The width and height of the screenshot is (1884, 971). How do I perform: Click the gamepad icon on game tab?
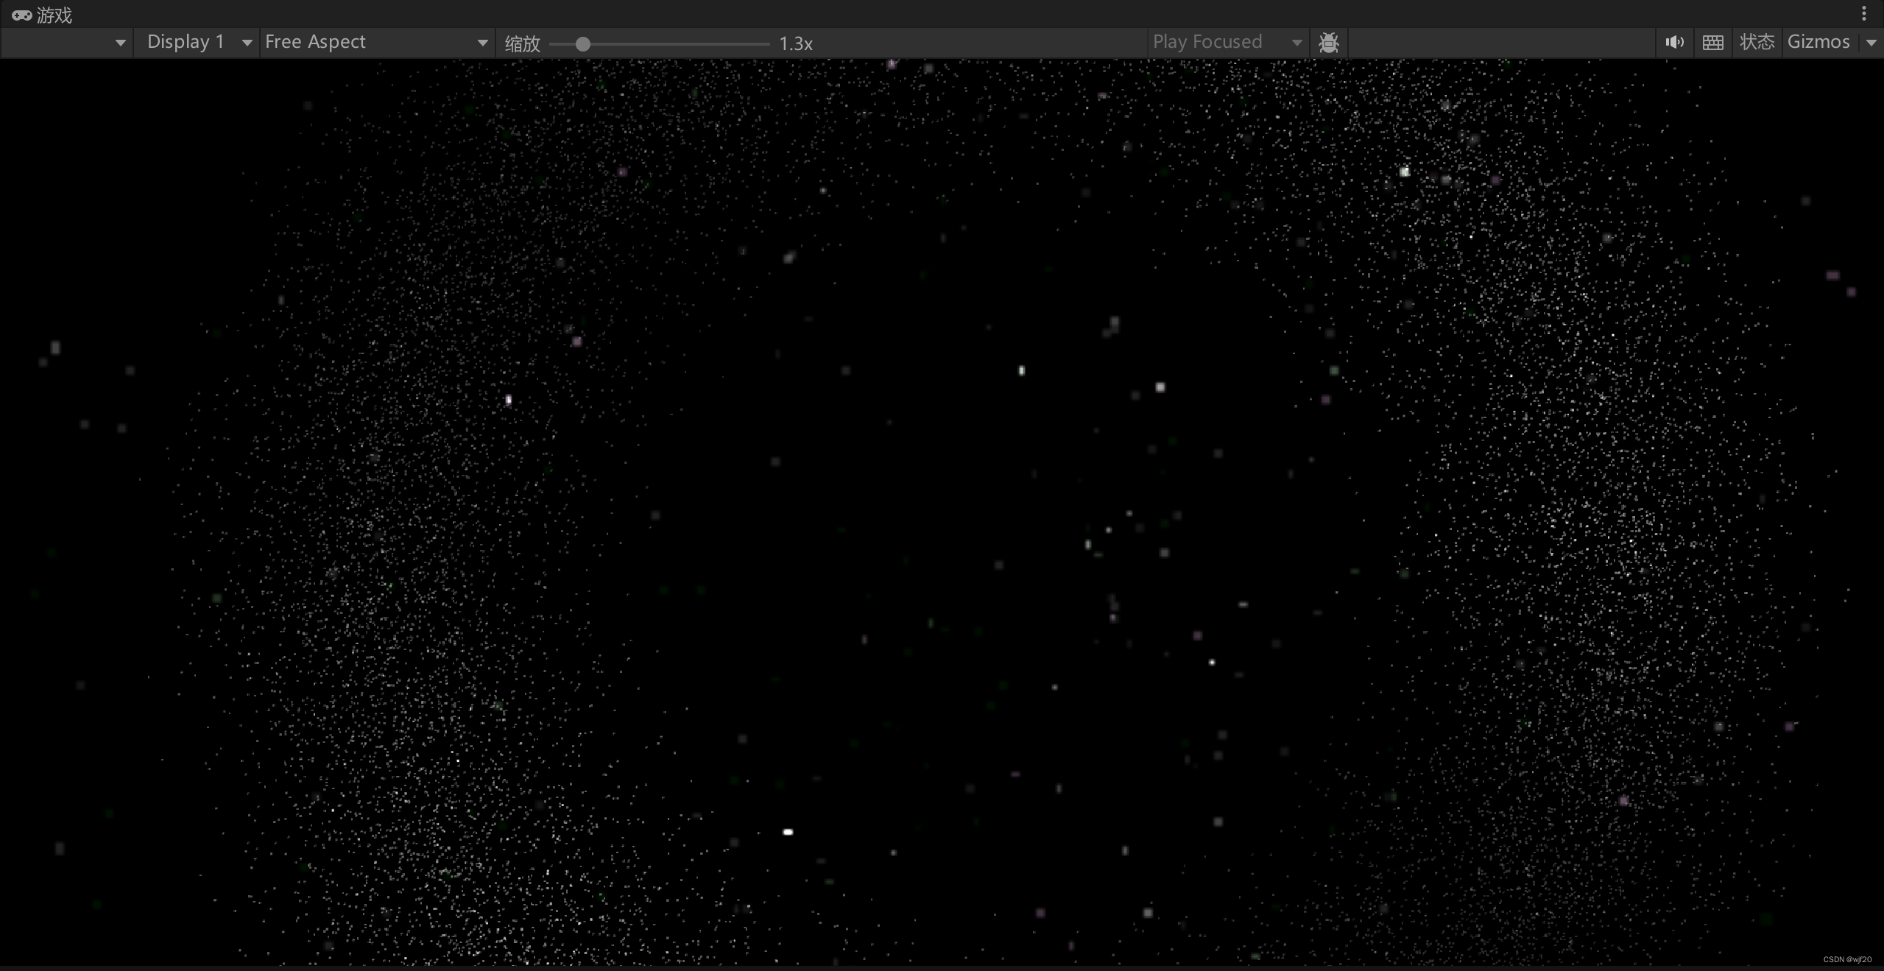pyautogui.click(x=21, y=15)
